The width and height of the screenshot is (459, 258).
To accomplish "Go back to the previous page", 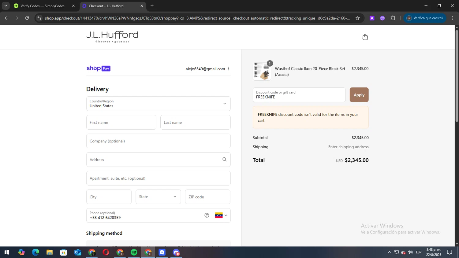I will click(6, 18).
